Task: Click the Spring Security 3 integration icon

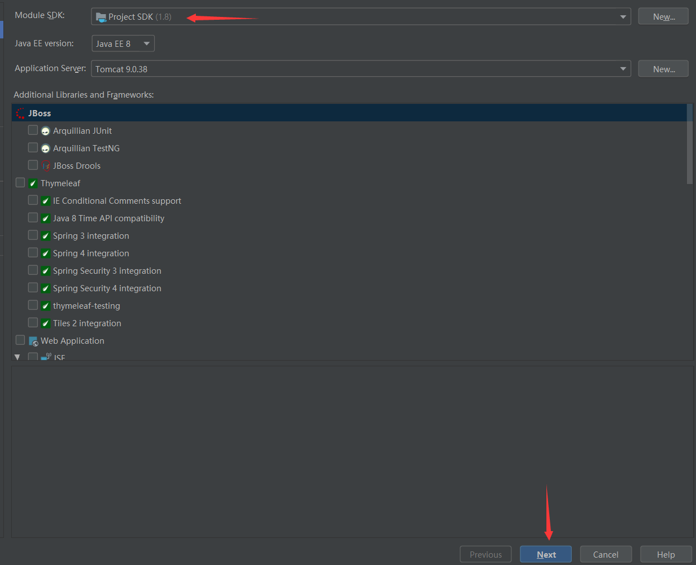Action: coord(46,271)
